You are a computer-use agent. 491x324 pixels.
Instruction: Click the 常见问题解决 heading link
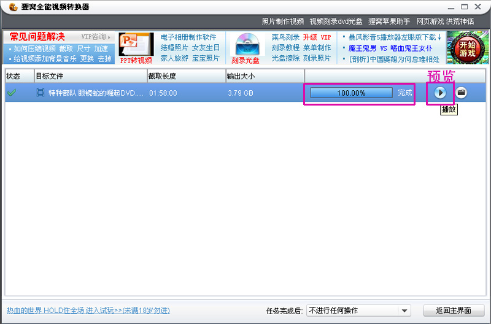click(x=37, y=37)
